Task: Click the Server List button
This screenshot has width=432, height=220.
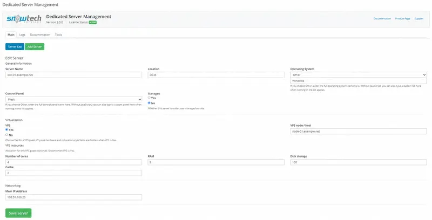Action: pyautogui.click(x=15, y=46)
